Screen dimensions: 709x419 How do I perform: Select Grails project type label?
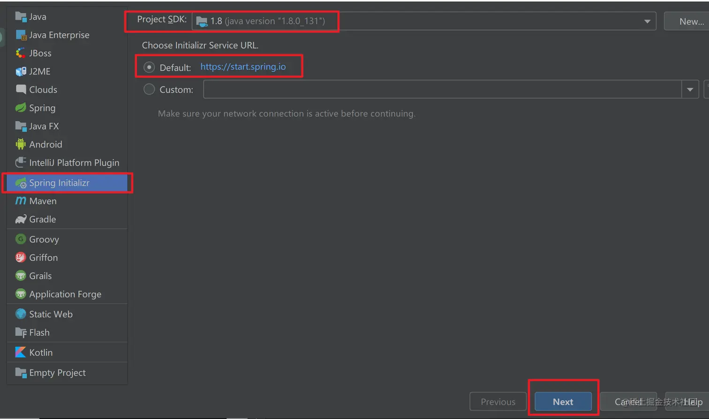coord(40,276)
